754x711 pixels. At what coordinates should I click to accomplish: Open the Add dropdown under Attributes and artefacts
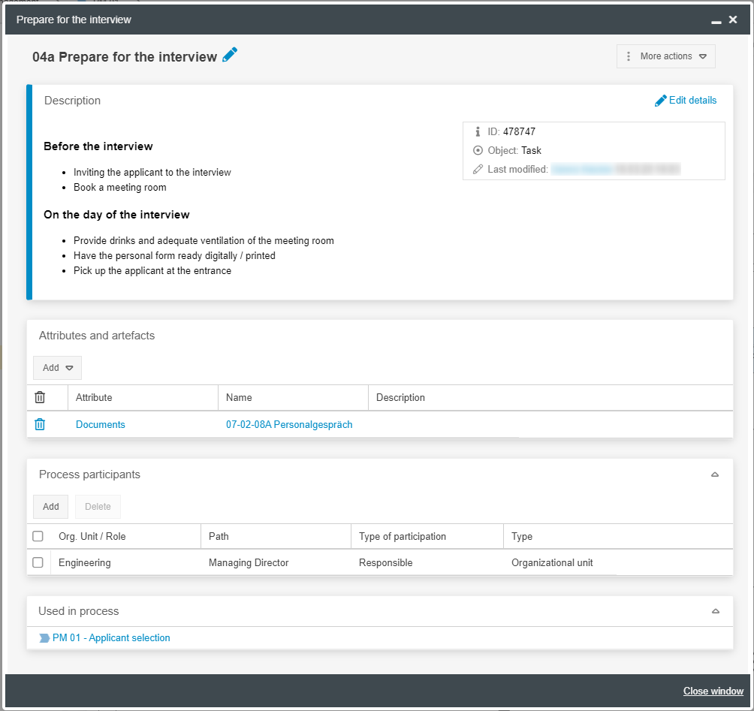(57, 368)
